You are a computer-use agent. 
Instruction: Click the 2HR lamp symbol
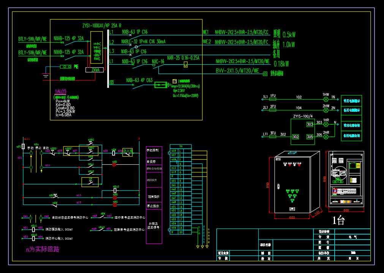click(x=326, y=137)
